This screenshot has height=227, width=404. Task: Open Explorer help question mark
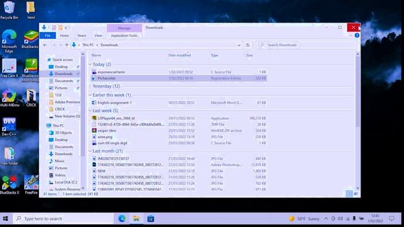point(357,35)
